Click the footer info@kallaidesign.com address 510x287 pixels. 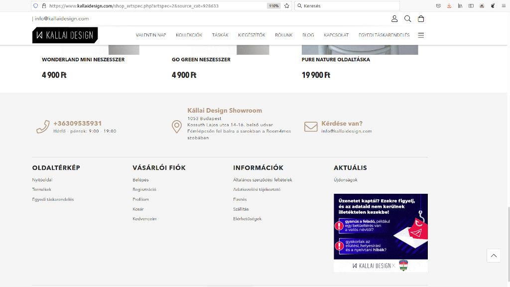click(347, 131)
